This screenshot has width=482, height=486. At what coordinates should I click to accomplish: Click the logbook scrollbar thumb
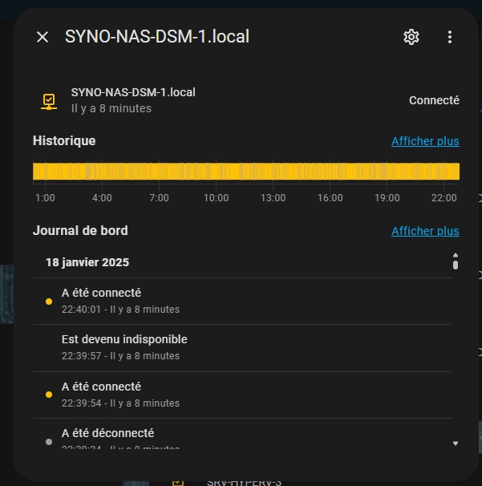point(456,263)
